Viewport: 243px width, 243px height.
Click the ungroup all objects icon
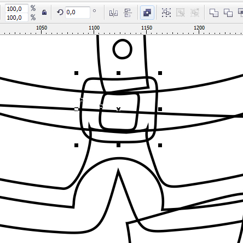(195, 13)
